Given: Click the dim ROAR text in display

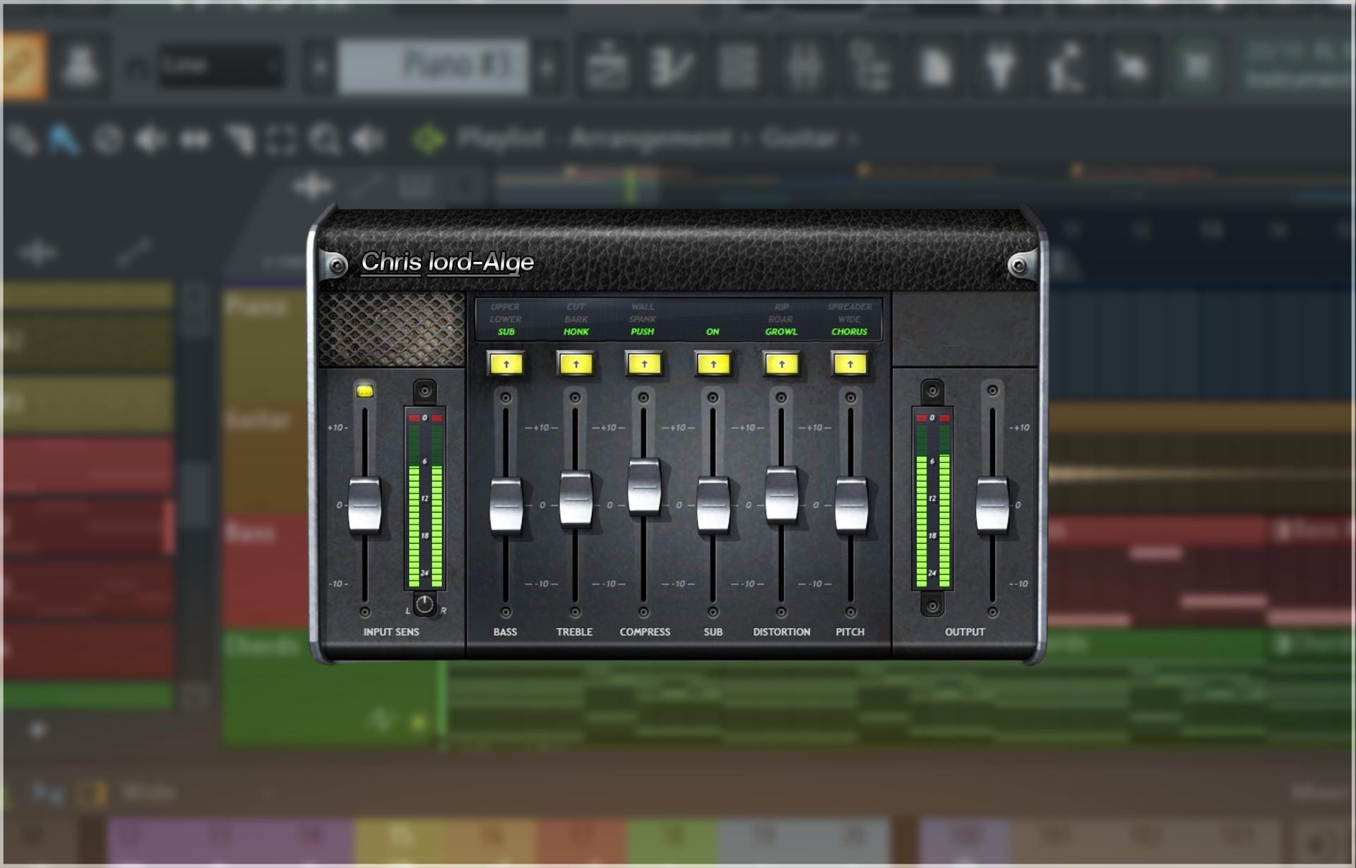Looking at the screenshot, I should 780,319.
